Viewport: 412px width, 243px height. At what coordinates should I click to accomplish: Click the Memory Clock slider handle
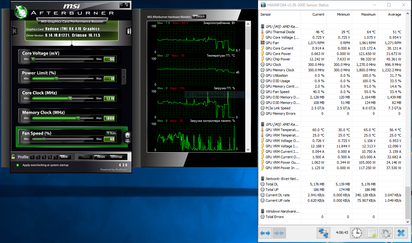(78, 118)
